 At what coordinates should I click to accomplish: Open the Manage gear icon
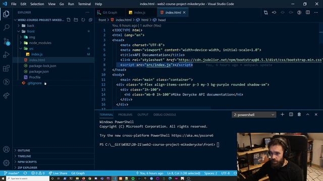coord(6,163)
